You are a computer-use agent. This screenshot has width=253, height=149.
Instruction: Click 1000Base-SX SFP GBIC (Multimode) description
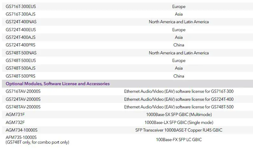pyautogui.click(x=179, y=115)
